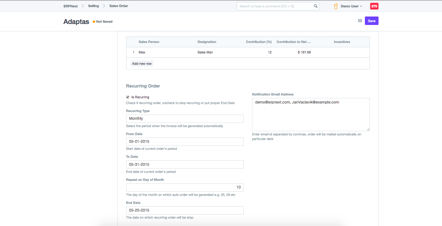The width and height of the screenshot is (442, 226).
Task: Click the To Date field
Action: click(x=185, y=165)
